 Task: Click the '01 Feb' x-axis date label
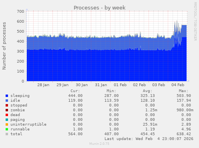120,85
